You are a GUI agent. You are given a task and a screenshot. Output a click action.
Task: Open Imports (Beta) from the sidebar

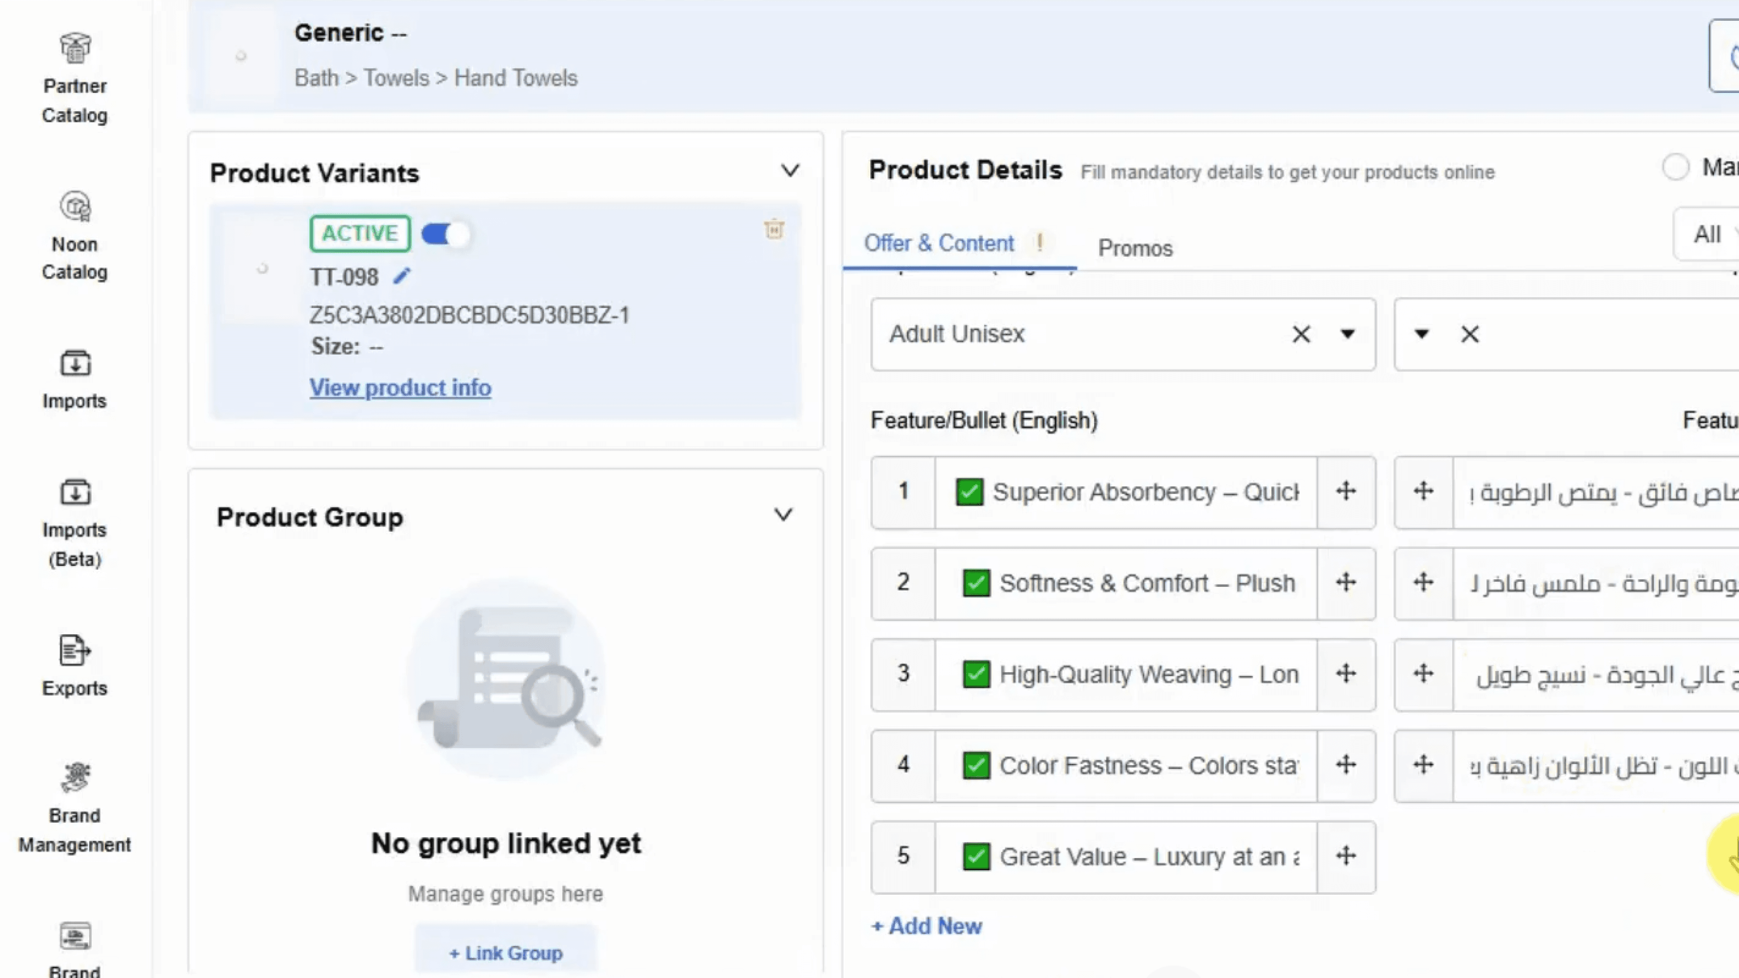tap(74, 493)
